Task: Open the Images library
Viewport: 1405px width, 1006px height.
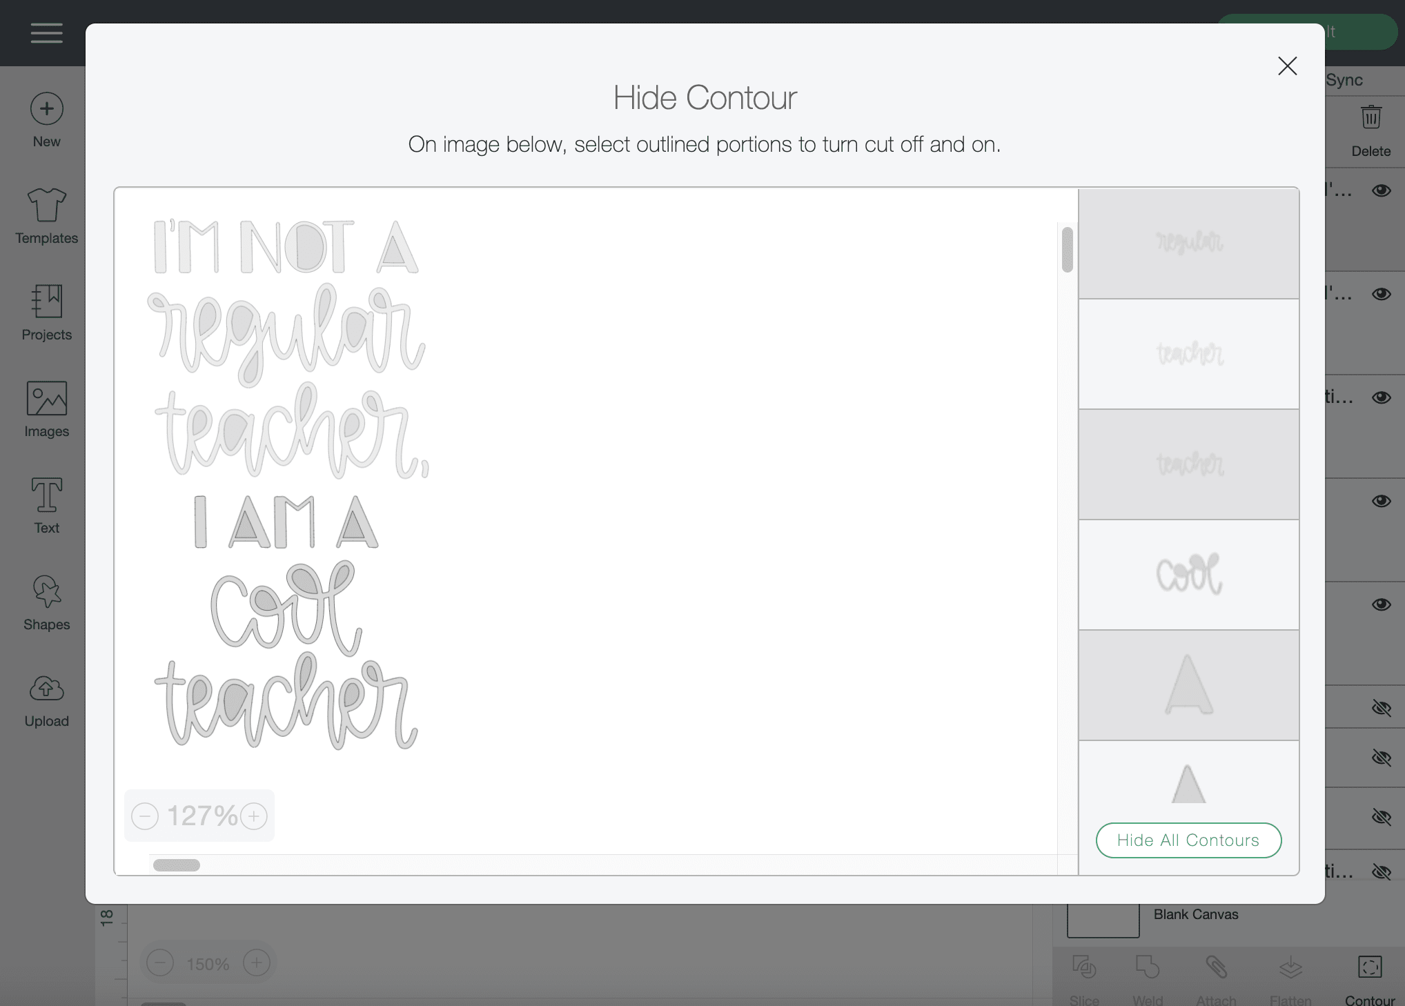Action: pyautogui.click(x=46, y=398)
